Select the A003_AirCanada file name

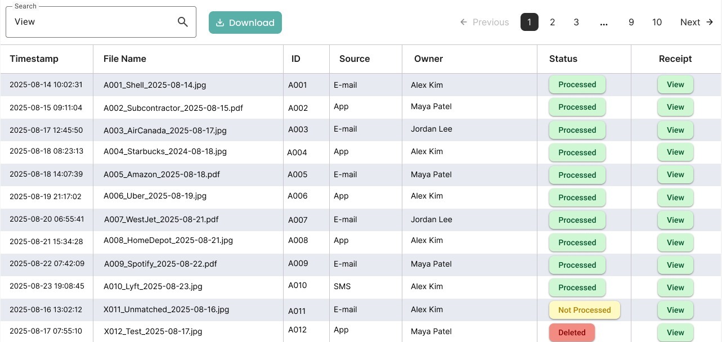[x=165, y=130]
